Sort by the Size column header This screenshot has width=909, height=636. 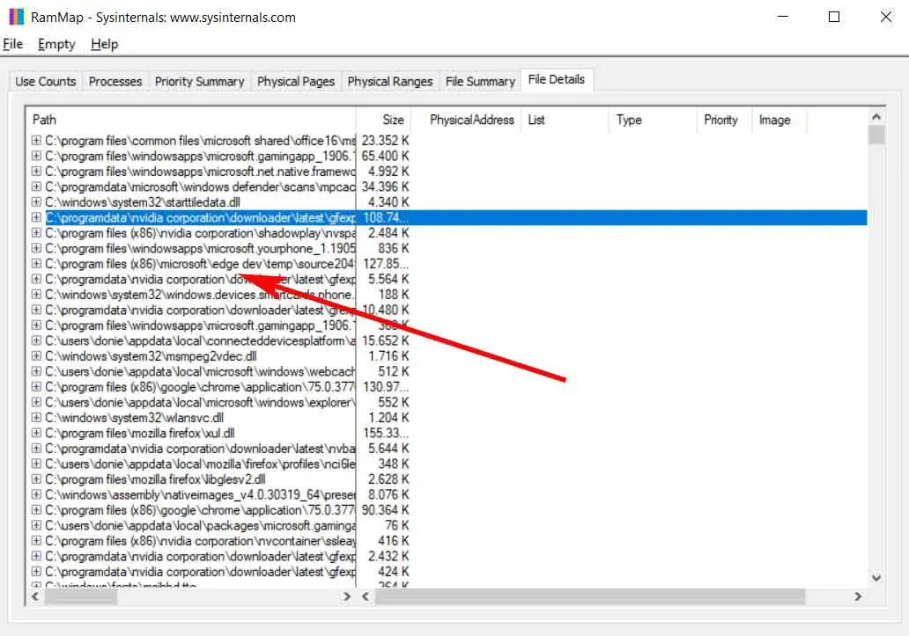pyautogui.click(x=384, y=120)
